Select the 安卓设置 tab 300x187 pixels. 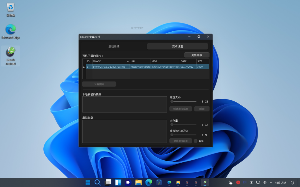[x=177, y=46]
